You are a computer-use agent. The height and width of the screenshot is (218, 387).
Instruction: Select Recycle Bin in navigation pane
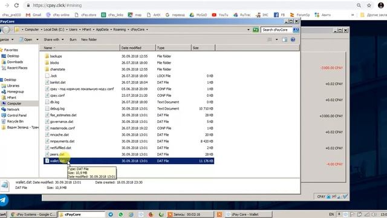click(13, 121)
